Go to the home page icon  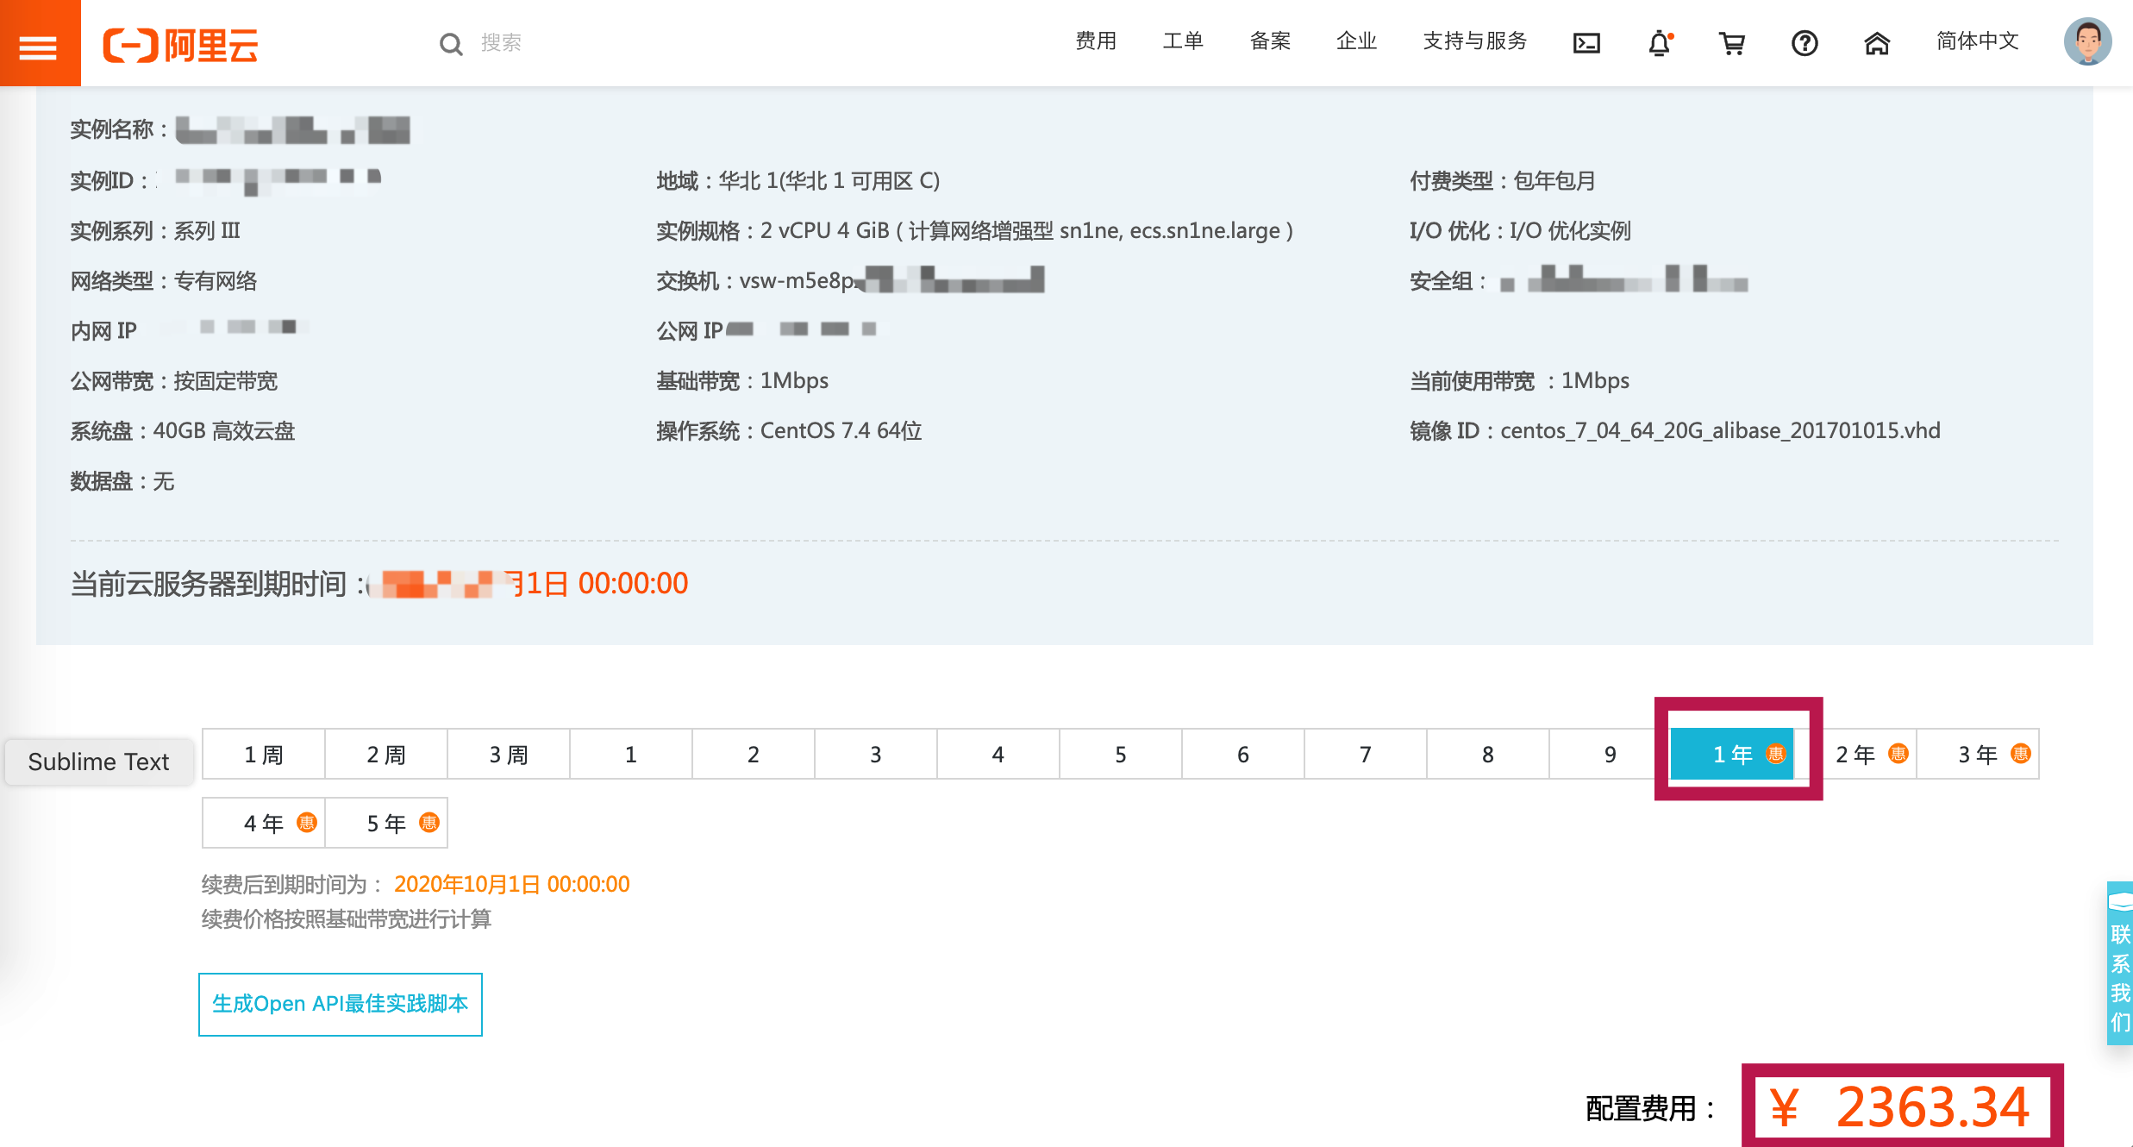(x=1877, y=43)
